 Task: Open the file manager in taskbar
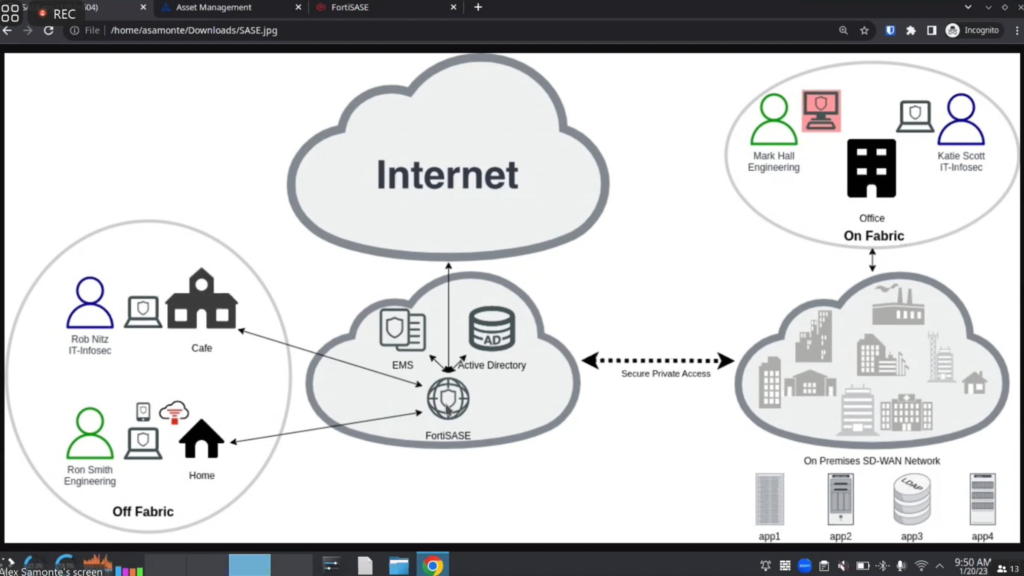[399, 565]
